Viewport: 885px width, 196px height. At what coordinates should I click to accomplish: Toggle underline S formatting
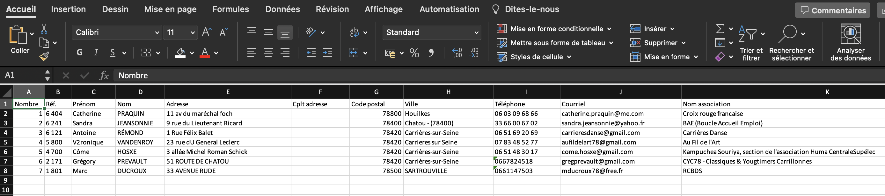click(x=113, y=52)
